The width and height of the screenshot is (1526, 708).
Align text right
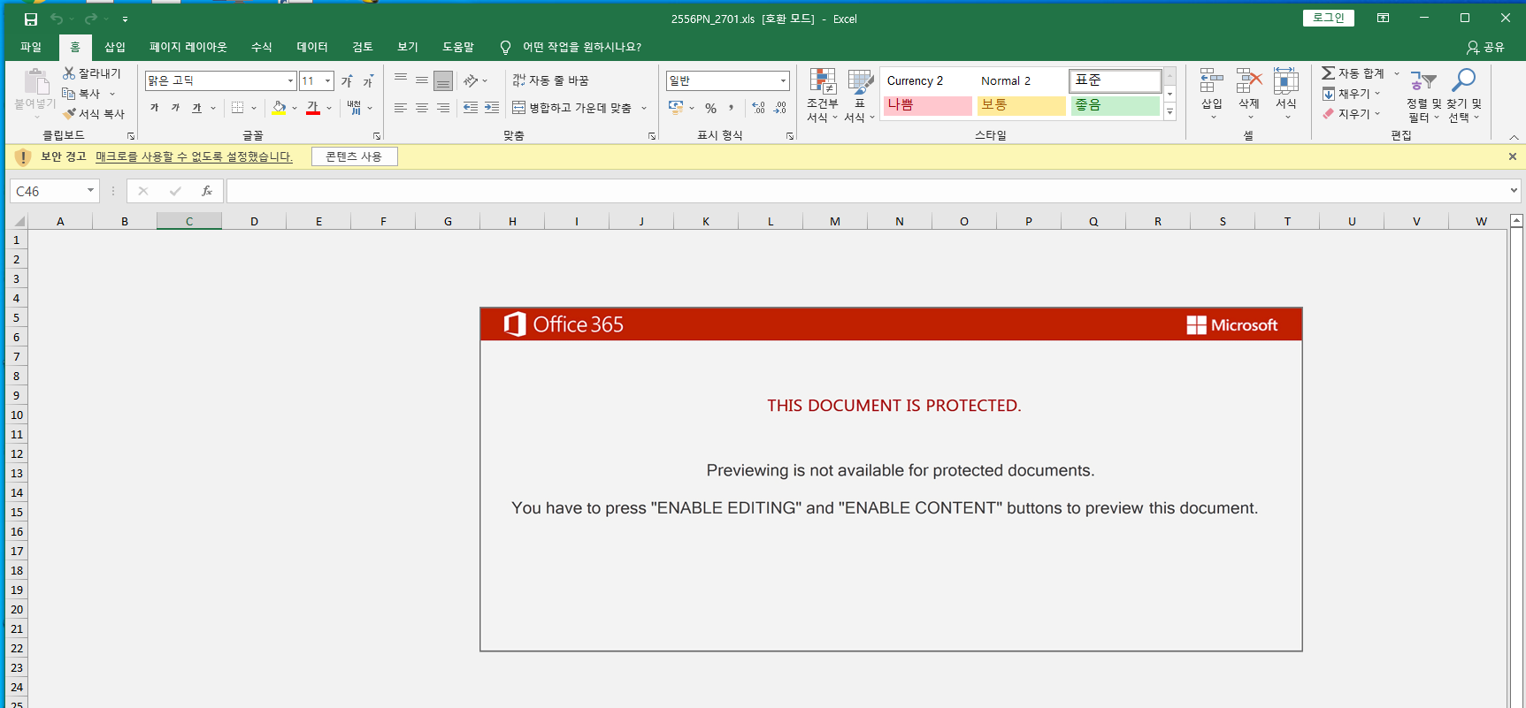[443, 108]
